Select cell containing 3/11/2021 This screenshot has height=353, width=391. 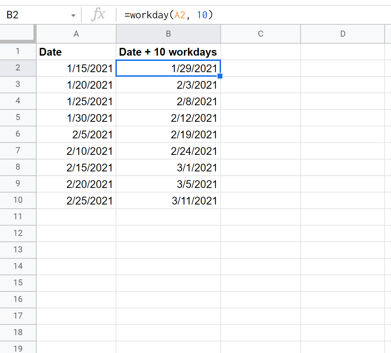click(168, 201)
